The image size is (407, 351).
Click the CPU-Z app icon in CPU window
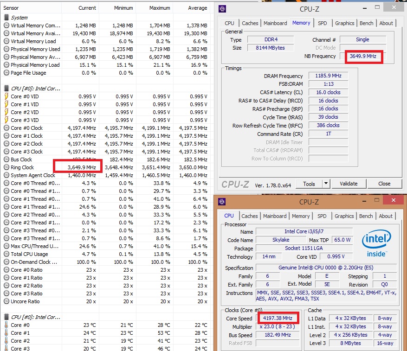[x=222, y=202]
